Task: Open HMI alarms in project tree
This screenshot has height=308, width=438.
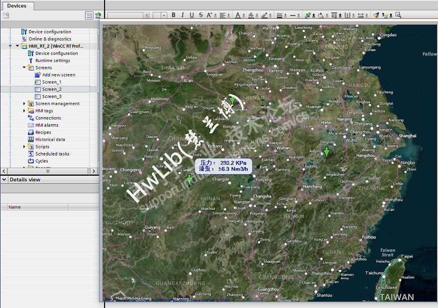Action: click(47, 125)
